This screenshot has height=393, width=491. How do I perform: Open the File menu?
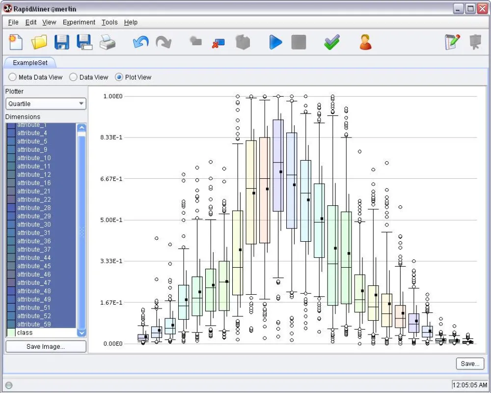[13, 22]
